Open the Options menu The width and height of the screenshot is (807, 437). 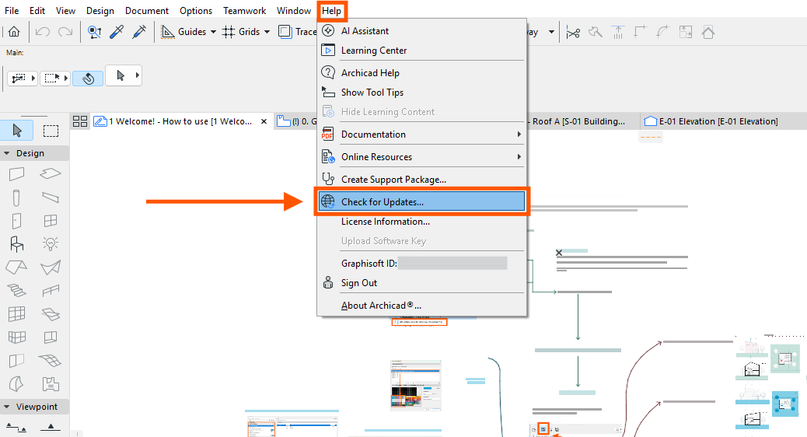point(196,10)
